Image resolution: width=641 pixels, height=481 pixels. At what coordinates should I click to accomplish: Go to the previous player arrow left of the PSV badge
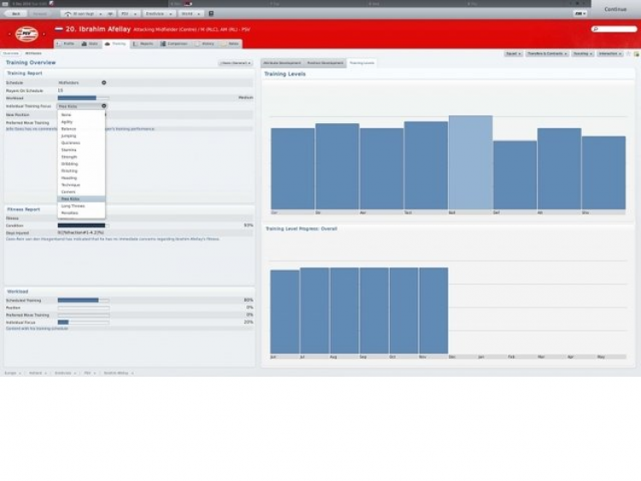coord(9,34)
